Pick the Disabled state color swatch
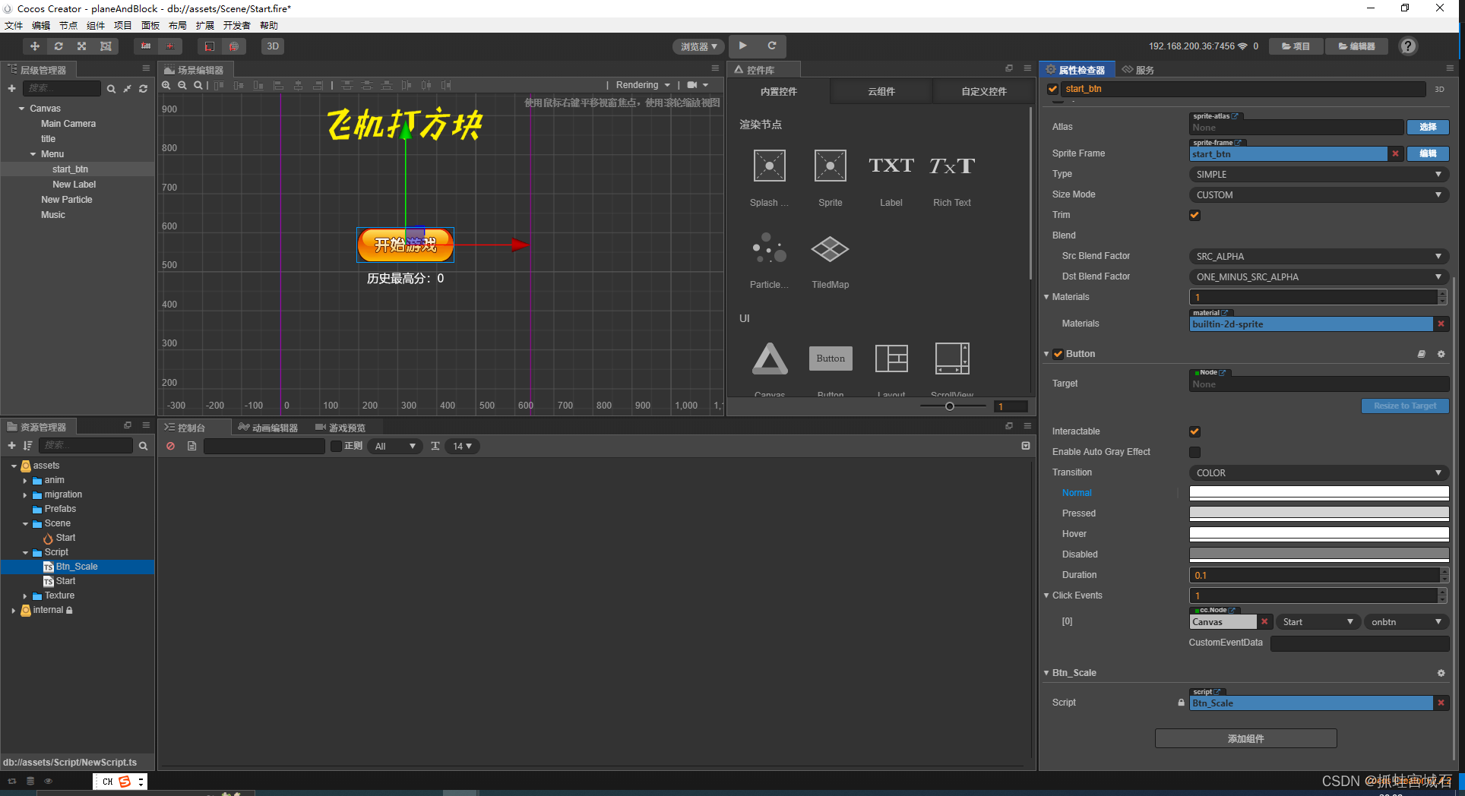The image size is (1465, 796). coord(1318,554)
